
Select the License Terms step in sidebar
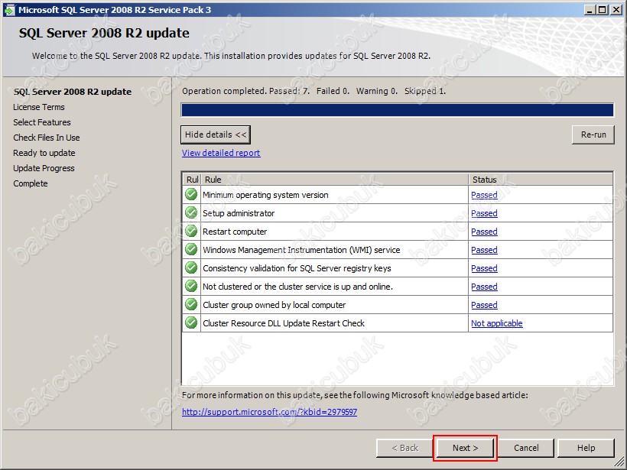click(39, 107)
